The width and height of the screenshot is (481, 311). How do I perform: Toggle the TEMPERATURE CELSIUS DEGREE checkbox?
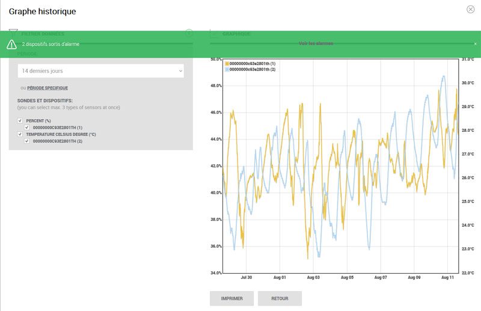[x=20, y=134]
